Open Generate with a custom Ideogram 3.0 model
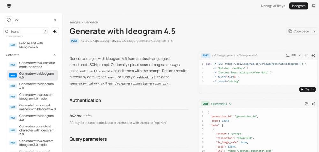 (32, 143)
